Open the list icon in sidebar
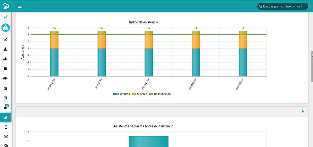This screenshot has height=147, width=313. coord(5,98)
